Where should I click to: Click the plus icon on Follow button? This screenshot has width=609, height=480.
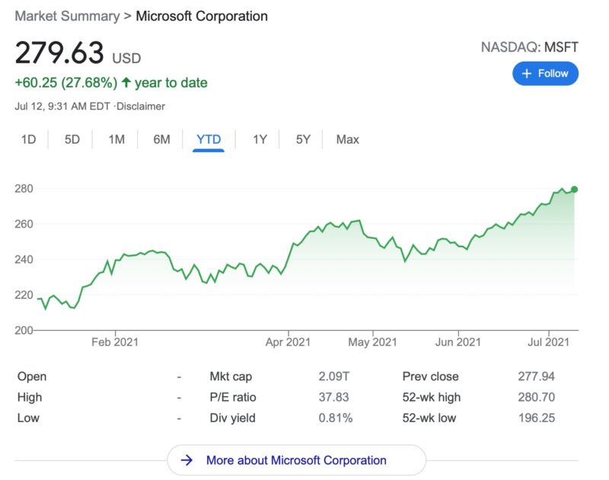coord(527,74)
